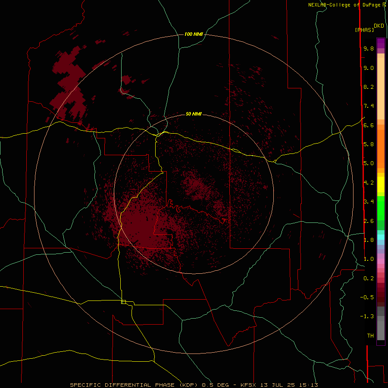Click the 6.6 value on the legend
This screenshot has width=388, height=388.
pos(369,125)
